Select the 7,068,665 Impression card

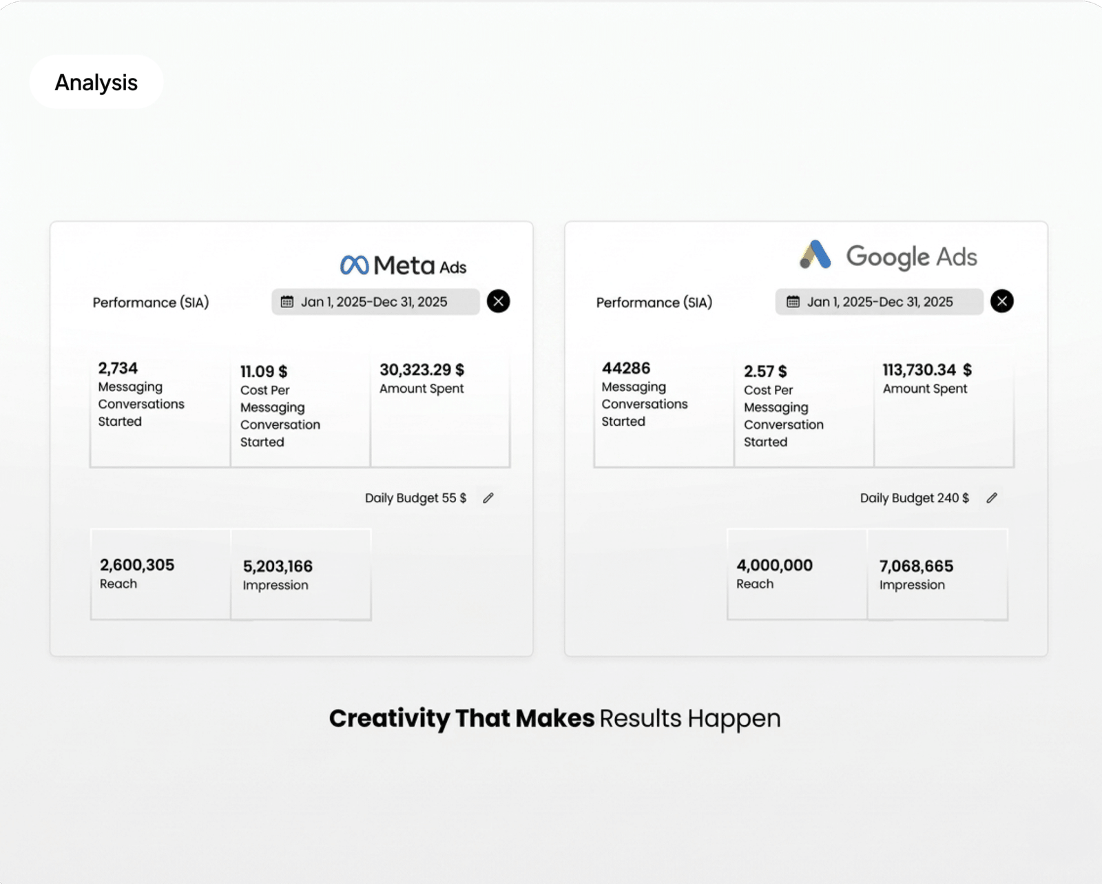938,574
